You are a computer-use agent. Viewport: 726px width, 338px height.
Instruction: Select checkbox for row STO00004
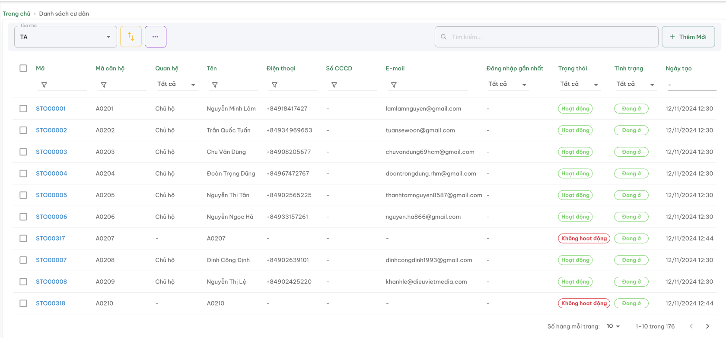coord(23,174)
